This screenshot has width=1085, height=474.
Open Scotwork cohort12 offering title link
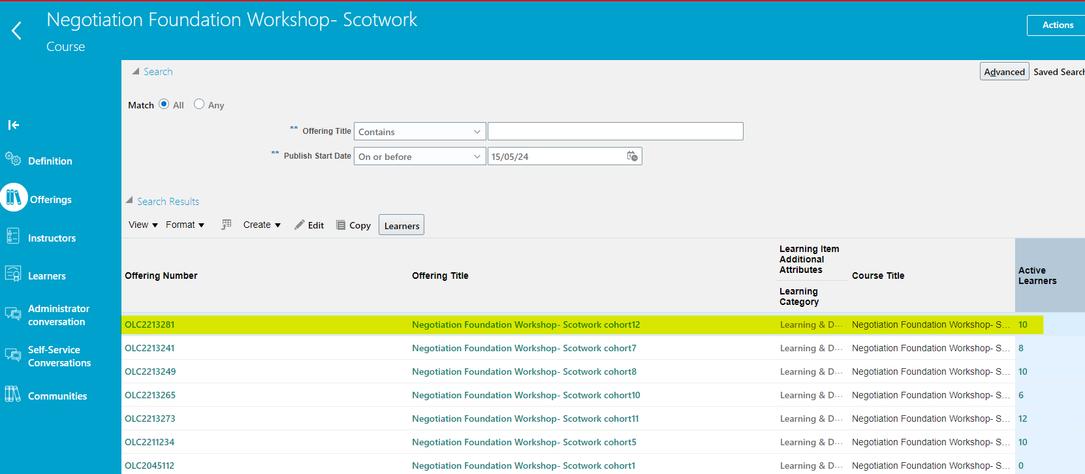526,324
